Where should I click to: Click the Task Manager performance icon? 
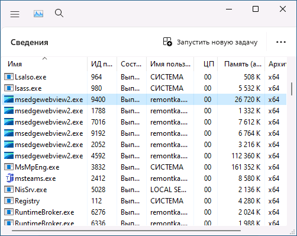click(38, 14)
